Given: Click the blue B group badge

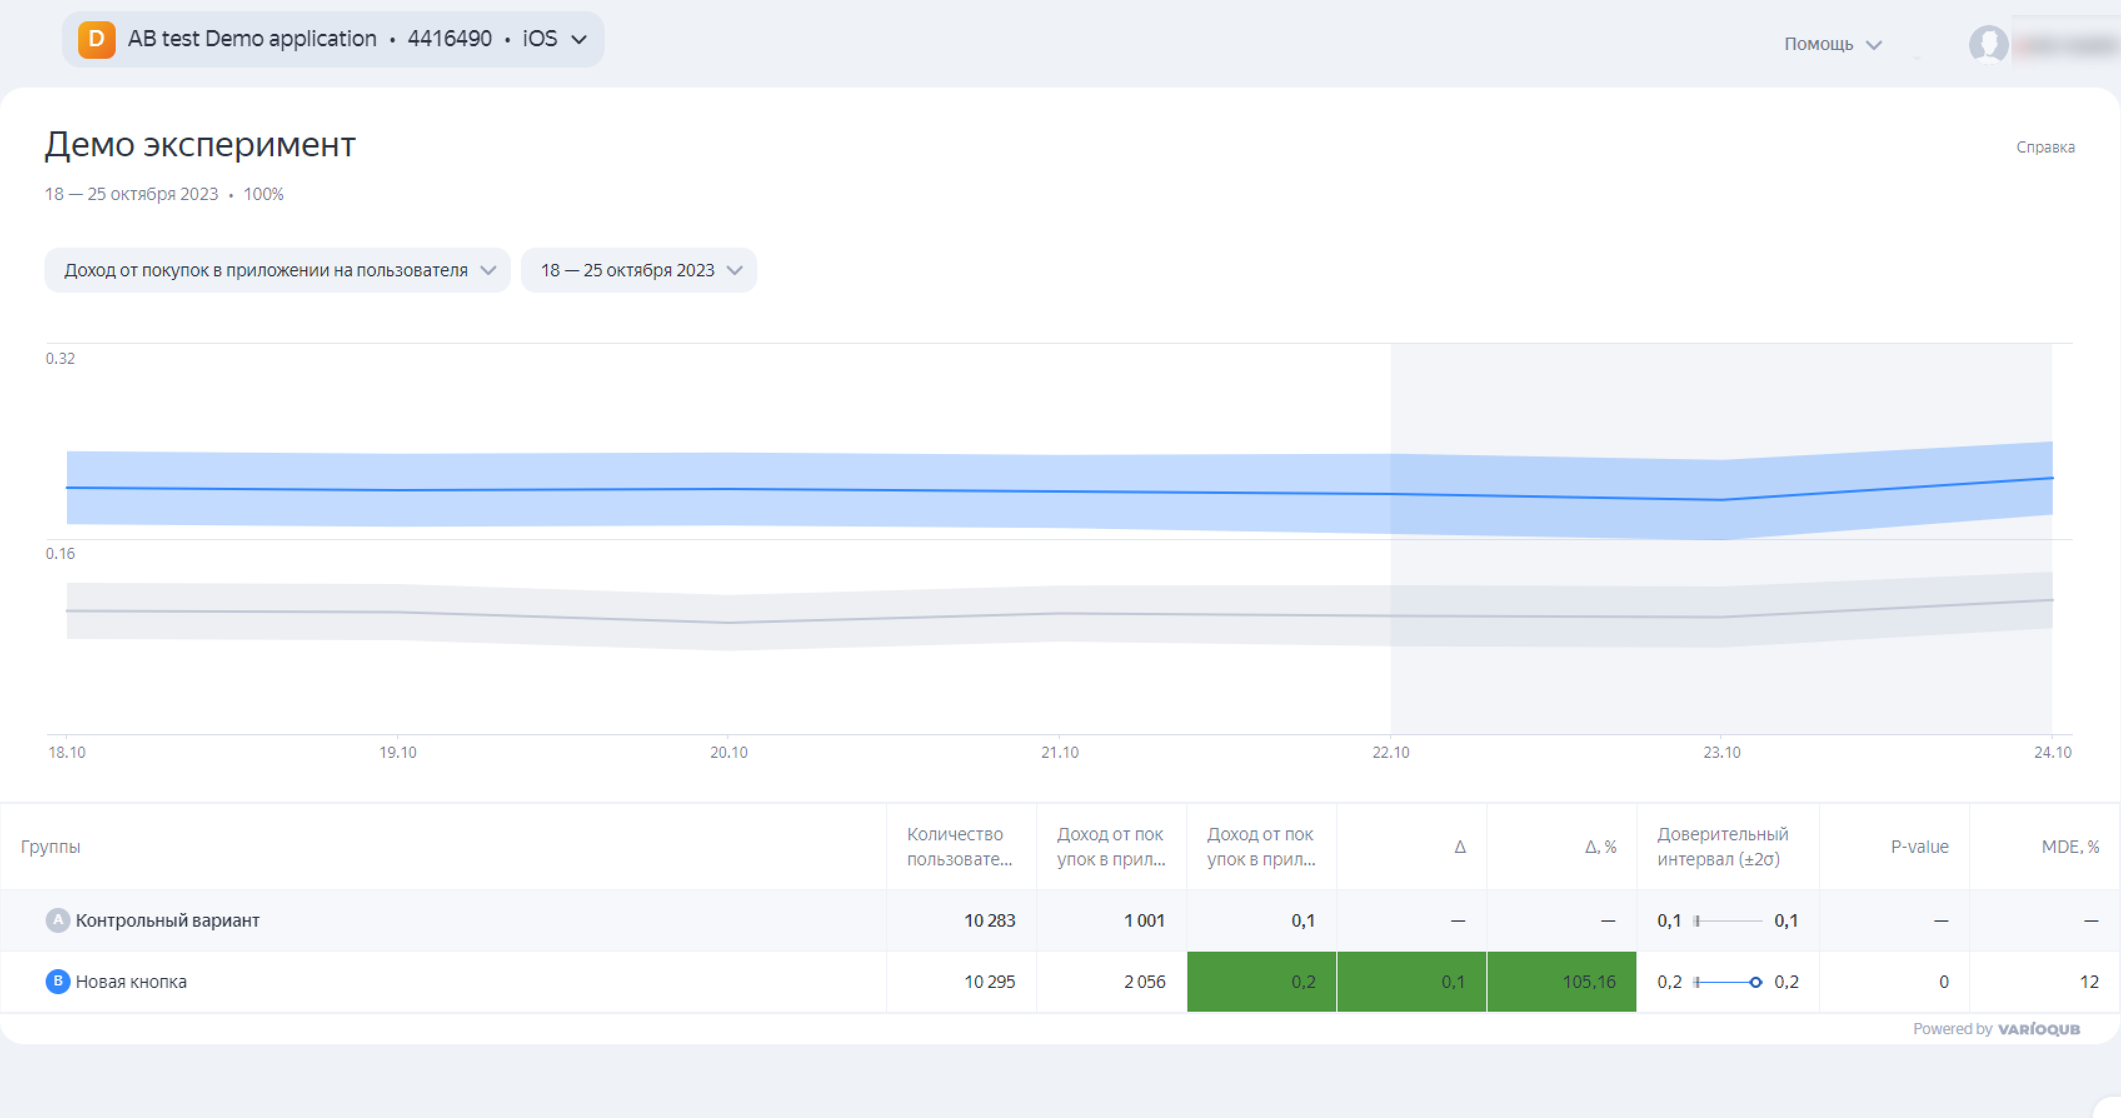Looking at the screenshot, I should (x=57, y=981).
